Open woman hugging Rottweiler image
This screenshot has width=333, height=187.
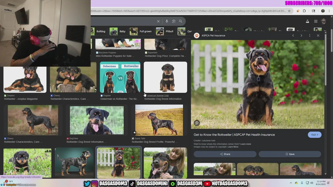point(165,163)
